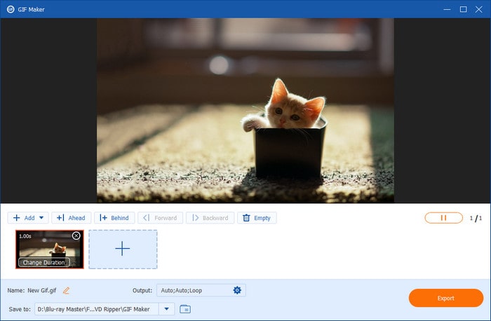Open the save folder via the folder icon
Viewport: 491px width, 321px height.
coord(185,308)
